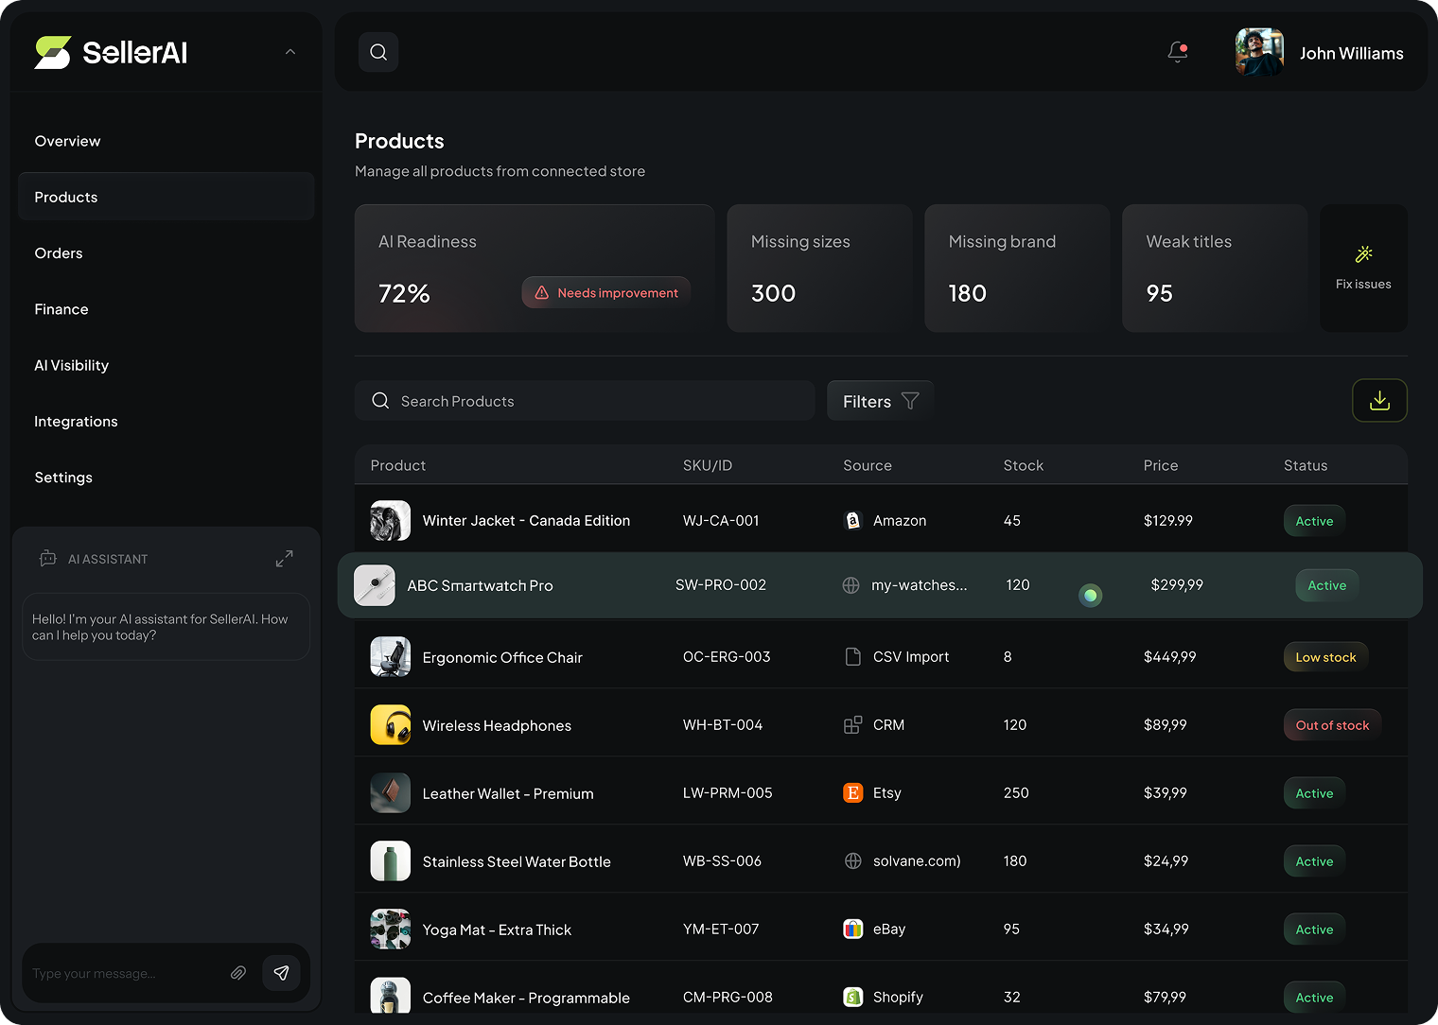The width and height of the screenshot is (1438, 1025).
Task: Expand the AI Assistant panel
Action: tap(284, 559)
